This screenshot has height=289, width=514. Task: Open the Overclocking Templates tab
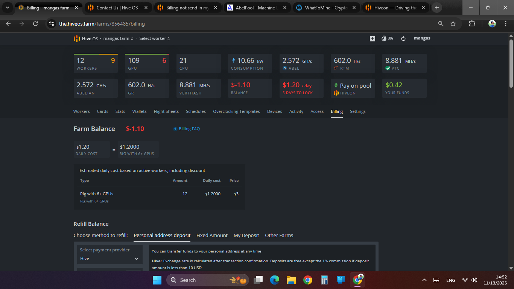click(x=236, y=111)
